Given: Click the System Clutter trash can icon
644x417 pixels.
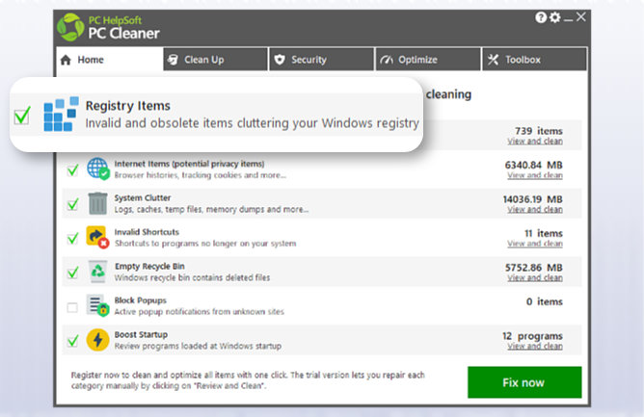Looking at the screenshot, I should 98,203.
